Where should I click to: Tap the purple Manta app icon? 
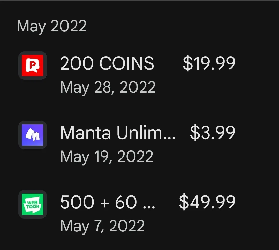pos(32,135)
